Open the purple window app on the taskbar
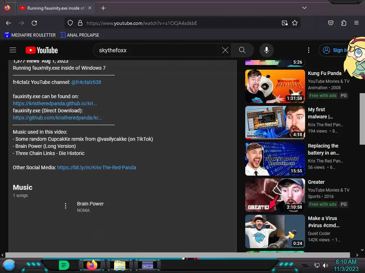Image resolution: width=365 pixels, height=273 pixels. pyautogui.click(x=148, y=265)
